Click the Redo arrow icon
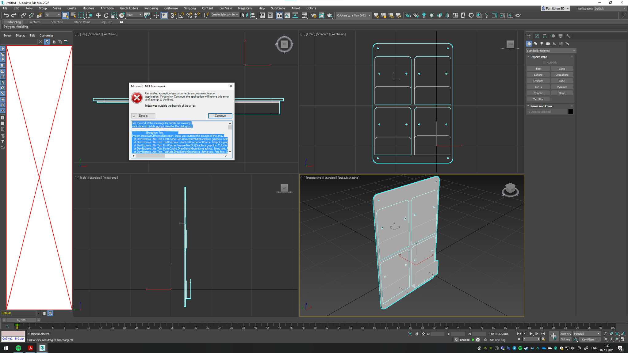The width and height of the screenshot is (628, 353). point(14,15)
